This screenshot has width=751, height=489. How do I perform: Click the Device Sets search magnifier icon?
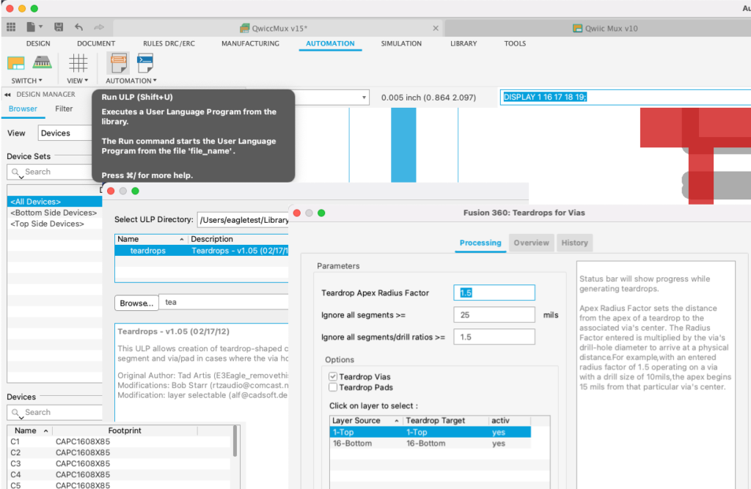tap(17, 172)
